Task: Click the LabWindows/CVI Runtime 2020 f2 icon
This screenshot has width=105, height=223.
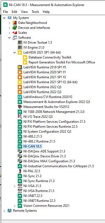Action: 20,97
